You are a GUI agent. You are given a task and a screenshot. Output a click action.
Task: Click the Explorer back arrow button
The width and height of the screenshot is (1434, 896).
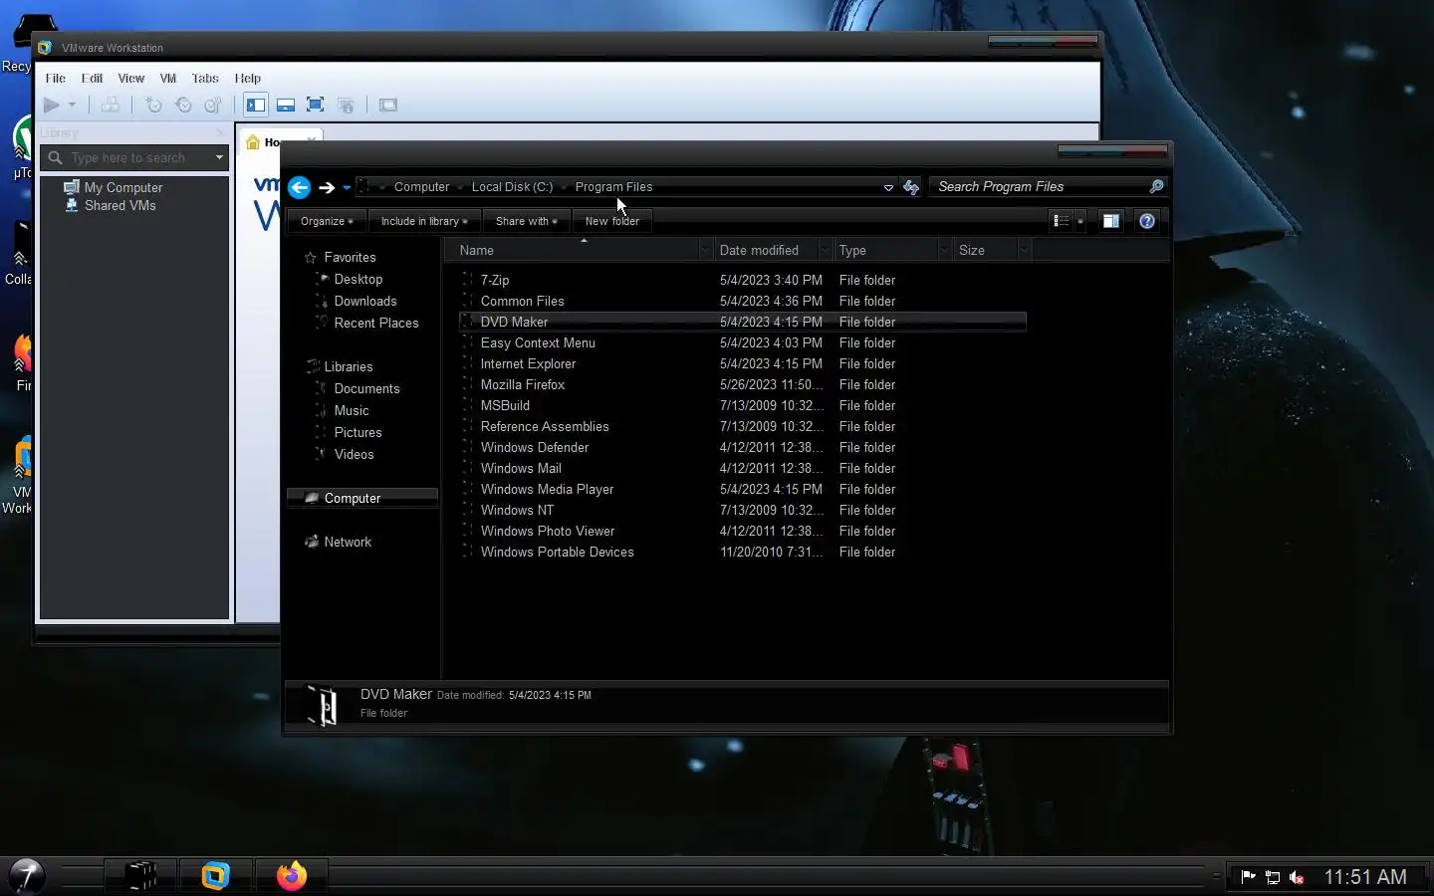pos(299,187)
